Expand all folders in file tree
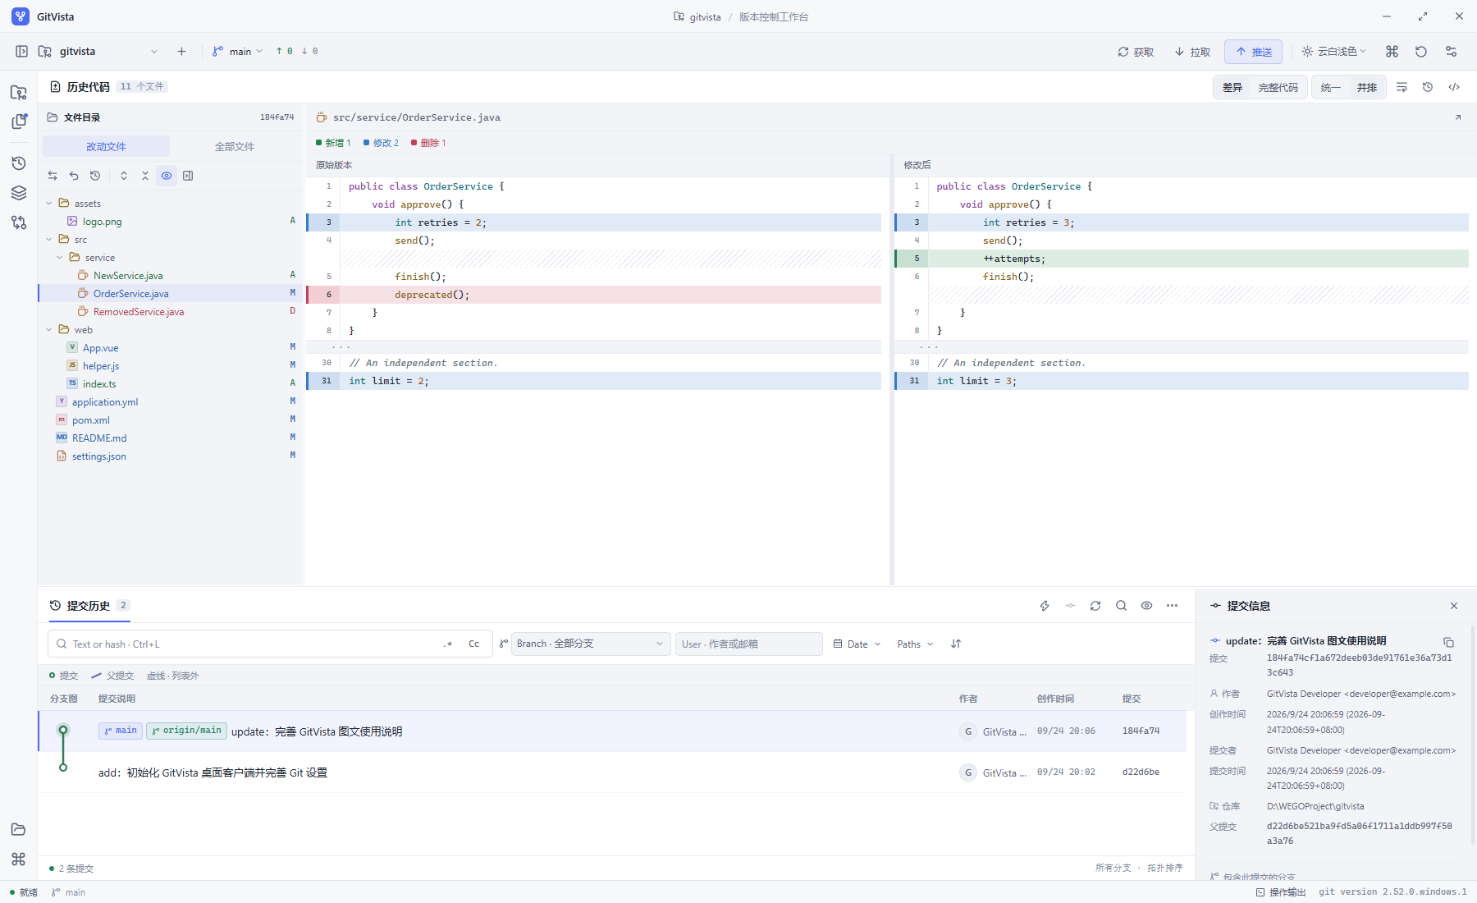 click(124, 176)
